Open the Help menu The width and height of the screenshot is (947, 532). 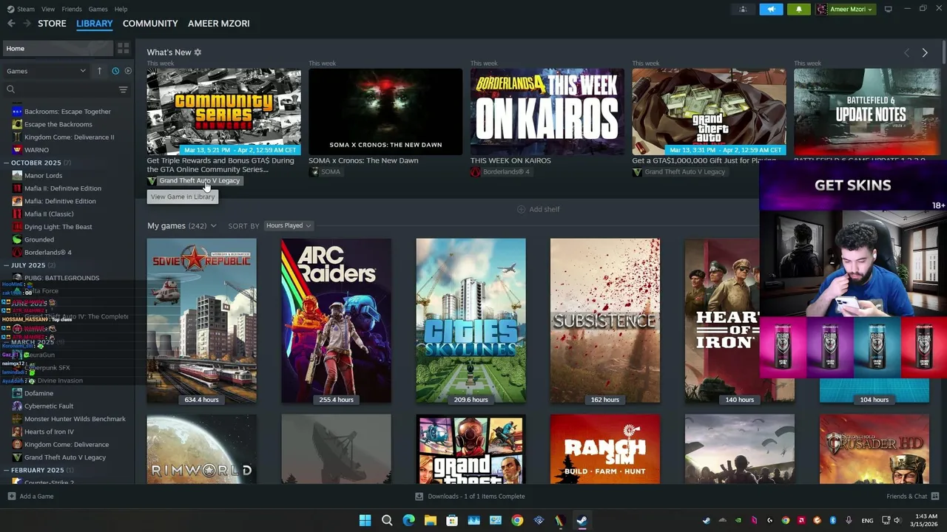pos(121,9)
